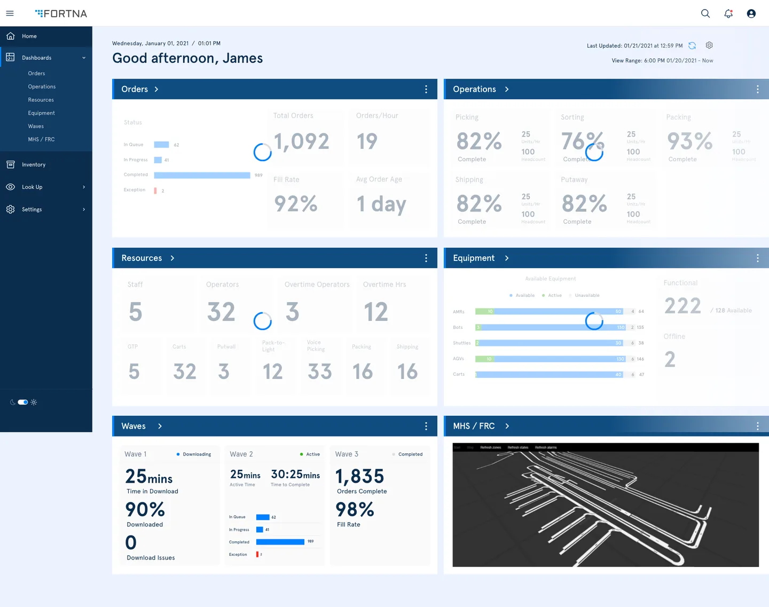Open the Operations panel header link
769x607 pixels.
475,89
